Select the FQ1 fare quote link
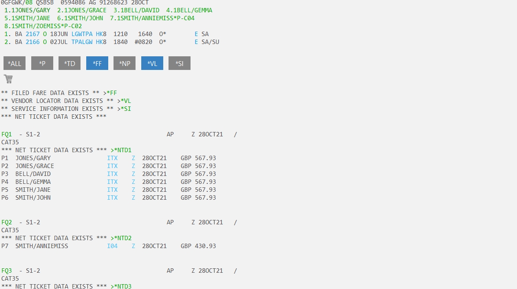The width and height of the screenshot is (517, 289). (7, 135)
